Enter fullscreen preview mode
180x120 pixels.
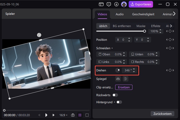click(87, 115)
